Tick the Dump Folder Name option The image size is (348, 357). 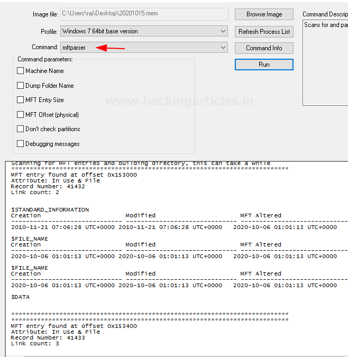pyautogui.click(x=21, y=86)
